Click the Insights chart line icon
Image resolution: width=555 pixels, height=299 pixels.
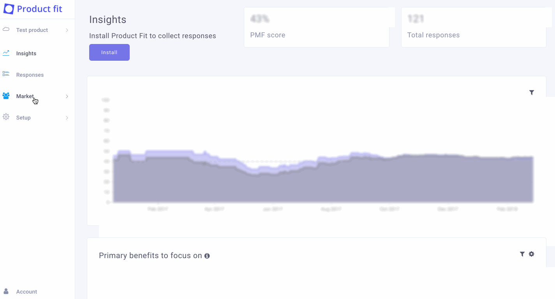(x=6, y=53)
